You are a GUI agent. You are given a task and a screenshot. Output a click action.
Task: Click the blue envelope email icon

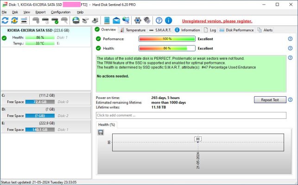116,20
